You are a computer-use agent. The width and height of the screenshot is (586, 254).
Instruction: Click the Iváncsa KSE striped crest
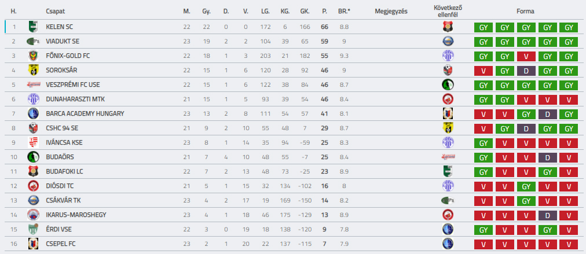pyautogui.click(x=33, y=142)
